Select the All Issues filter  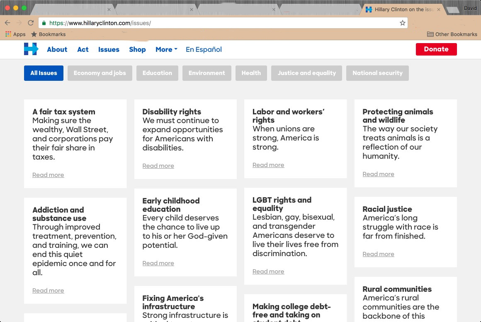[x=44, y=73]
